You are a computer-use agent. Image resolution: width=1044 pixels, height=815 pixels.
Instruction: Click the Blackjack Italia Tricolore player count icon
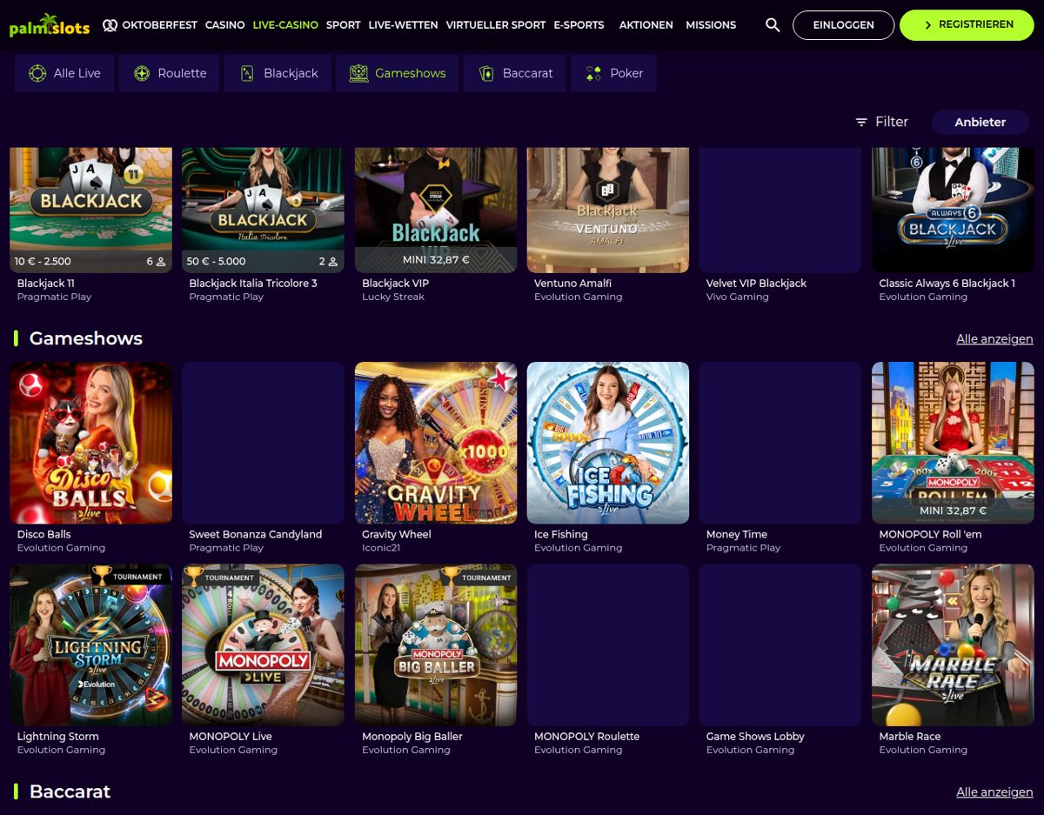[x=333, y=261]
